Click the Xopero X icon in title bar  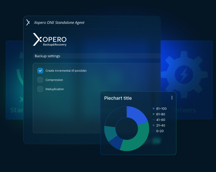28,22
